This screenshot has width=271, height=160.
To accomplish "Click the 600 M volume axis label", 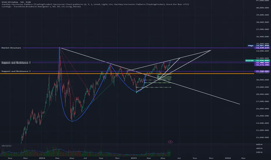I will tap(259, 144).
